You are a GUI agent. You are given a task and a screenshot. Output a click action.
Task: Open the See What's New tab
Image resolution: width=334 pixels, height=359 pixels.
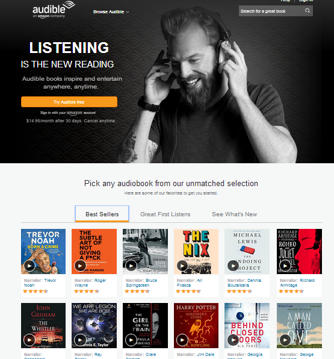(x=235, y=214)
